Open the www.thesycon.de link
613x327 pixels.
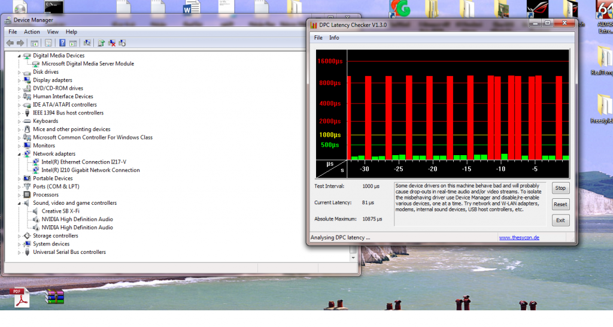click(x=519, y=237)
